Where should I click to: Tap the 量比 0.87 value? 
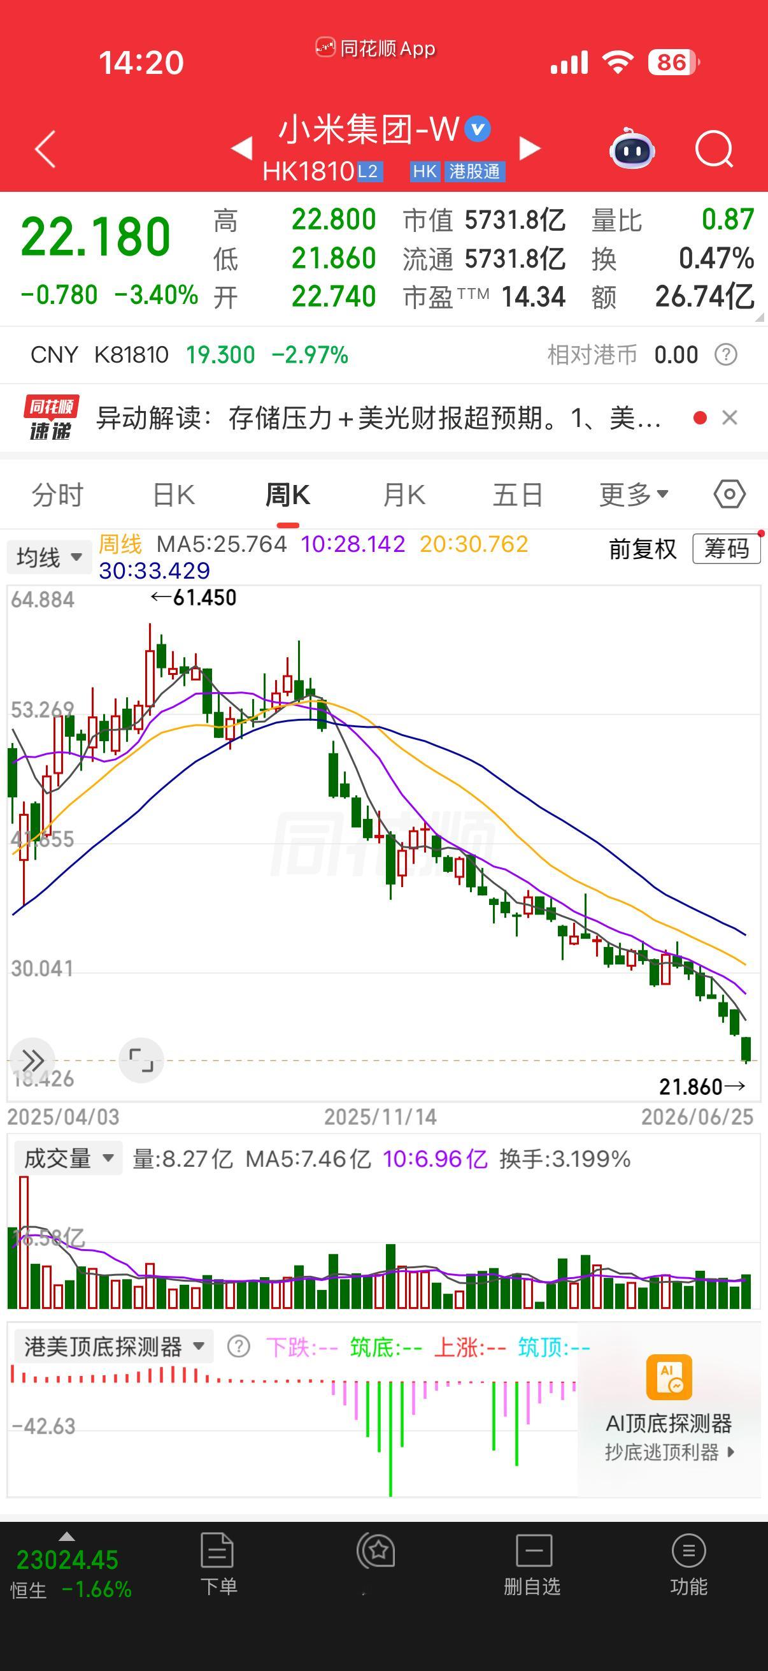(x=728, y=220)
